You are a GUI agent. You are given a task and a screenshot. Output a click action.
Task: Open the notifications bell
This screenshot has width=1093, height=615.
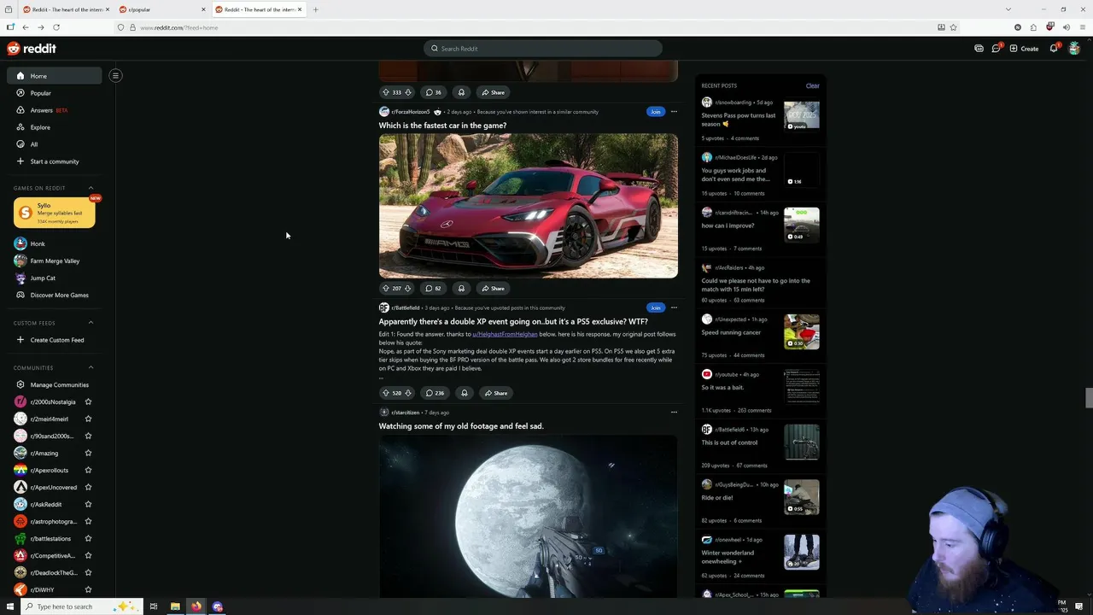click(1054, 49)
